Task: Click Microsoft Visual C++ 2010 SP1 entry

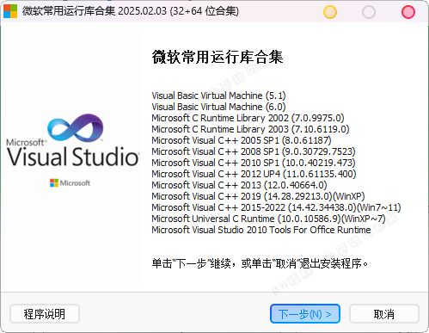Action: click(x=254, y=163)
